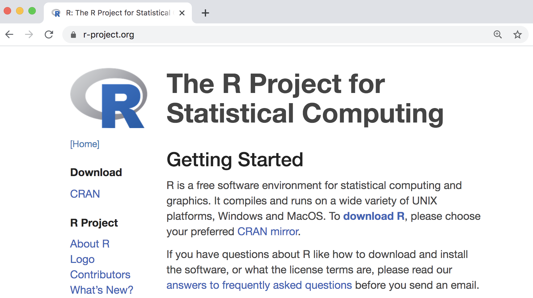The width and height of the screenshot is (533, 298).
Task: Follow the CRAN mirror link
Action: 268,232
